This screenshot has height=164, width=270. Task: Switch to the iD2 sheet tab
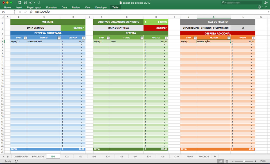(x=67, y=156)
